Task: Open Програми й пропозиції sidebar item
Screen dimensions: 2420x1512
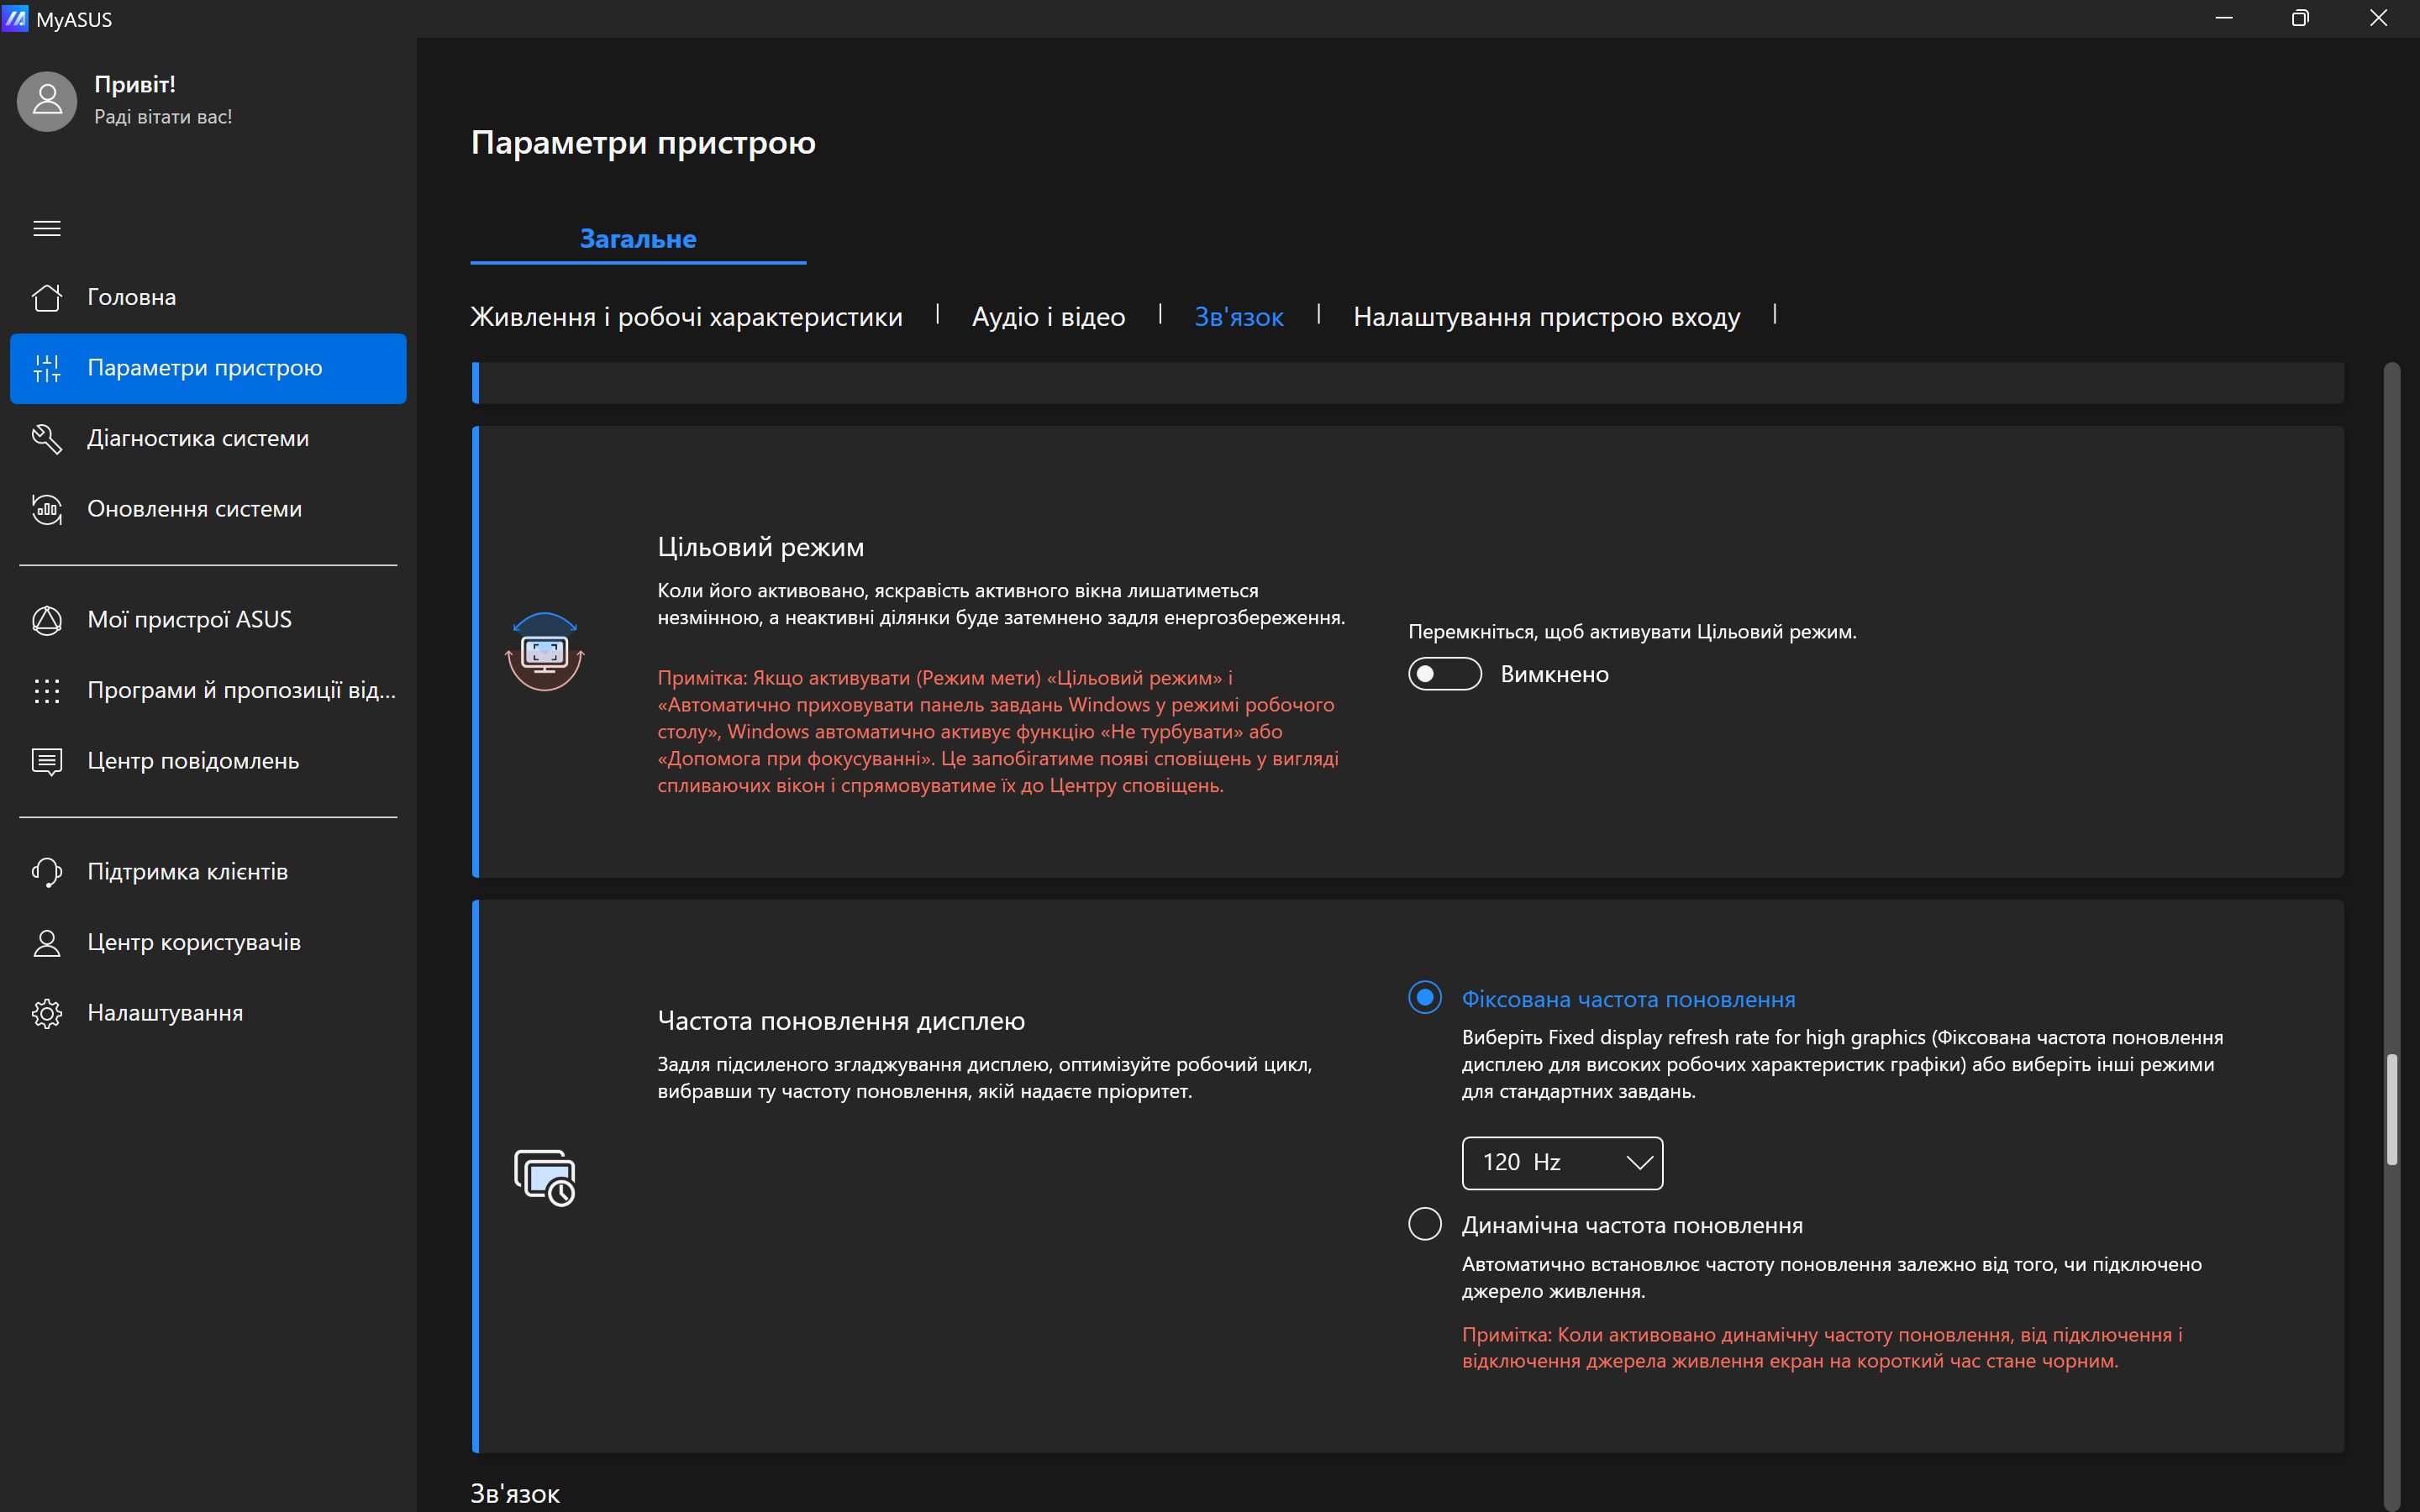Action: (x=241, y=690)
